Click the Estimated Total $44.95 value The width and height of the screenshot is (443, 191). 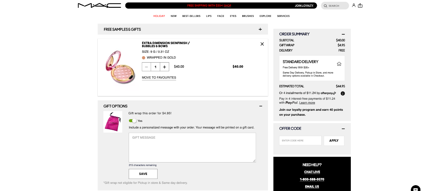click(340, 86)
